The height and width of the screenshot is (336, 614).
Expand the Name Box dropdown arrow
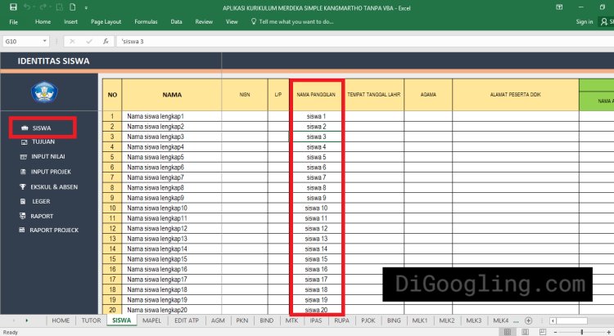(x=45, y=41)
